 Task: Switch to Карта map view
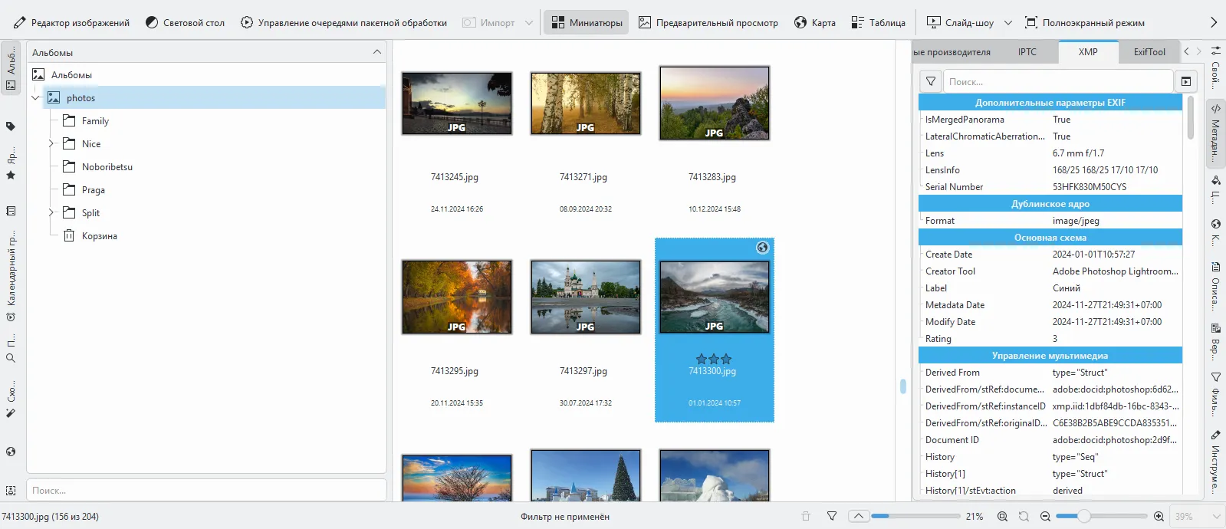pos(815,23)
